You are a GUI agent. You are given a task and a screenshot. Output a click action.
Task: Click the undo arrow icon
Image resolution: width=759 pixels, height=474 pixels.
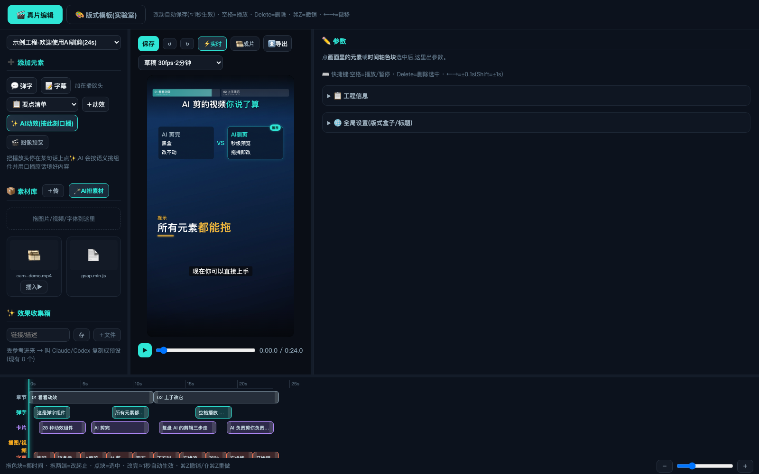coord(169,44)
